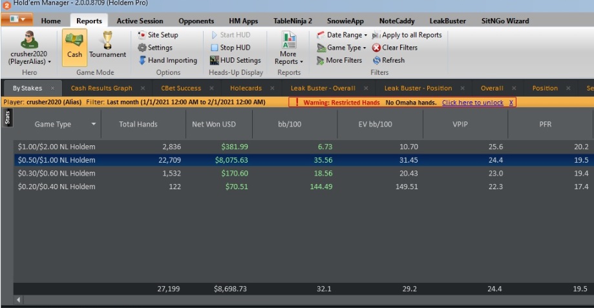Viewport: 594px width, 308px height.
Task: Select the By Stakes report tab
Action: coord(27,88)
